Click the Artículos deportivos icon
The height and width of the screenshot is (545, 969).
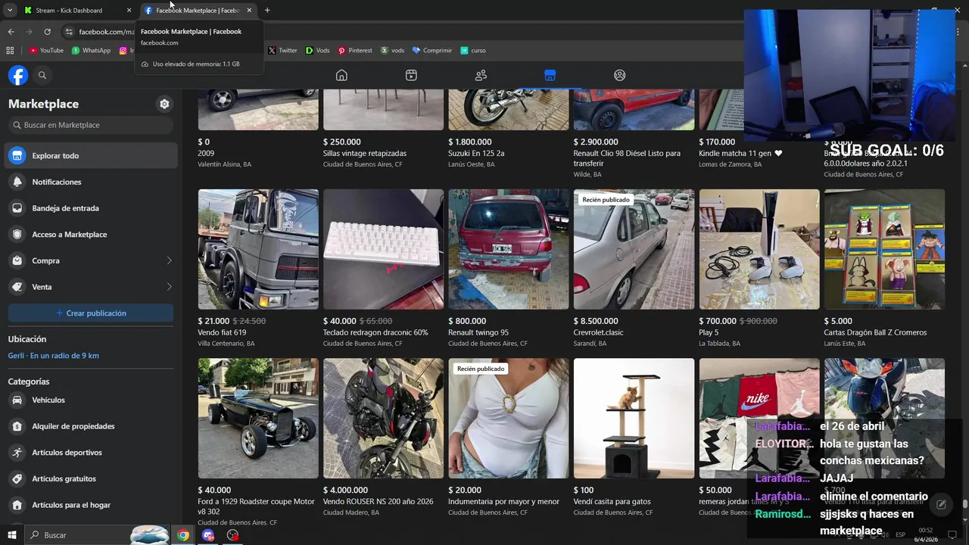click(x=17, y=453)
